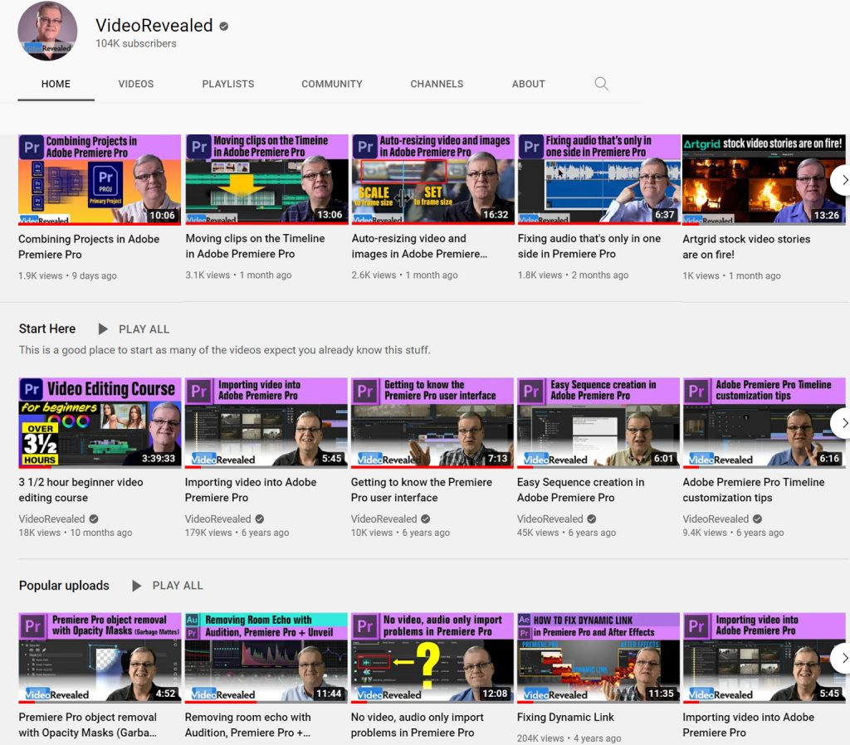This screenshot has width=850, height=745.
Task: Click "9.4K views • 6 years ago"
Action: coord(733,533)
